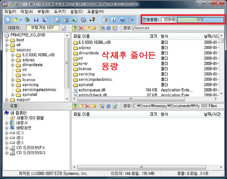
Task: Click the Add Files document icon in main toolbar
Action: (105, 20)
